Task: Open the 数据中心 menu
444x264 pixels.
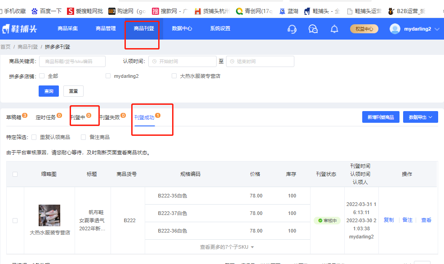Action: click(182, 29)
